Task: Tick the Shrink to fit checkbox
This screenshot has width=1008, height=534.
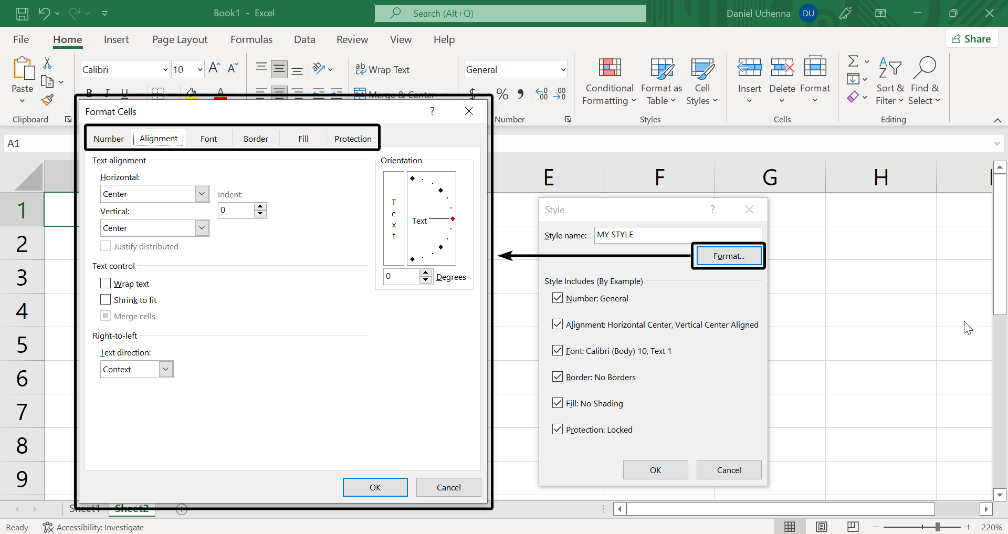Action: coord(106,300)
